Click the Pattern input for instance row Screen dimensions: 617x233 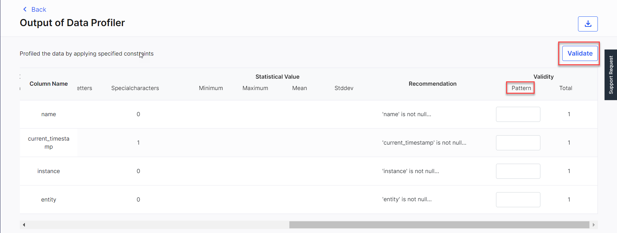pyautogui.click(x=518, y=171)
